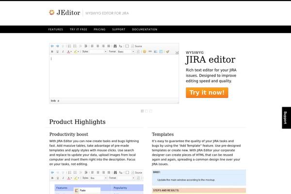Insert a bulleted list in the main editor
Image resolution: width=291 pixels, height=194 pixels.
pyautogui.click(x=75, y=46)
